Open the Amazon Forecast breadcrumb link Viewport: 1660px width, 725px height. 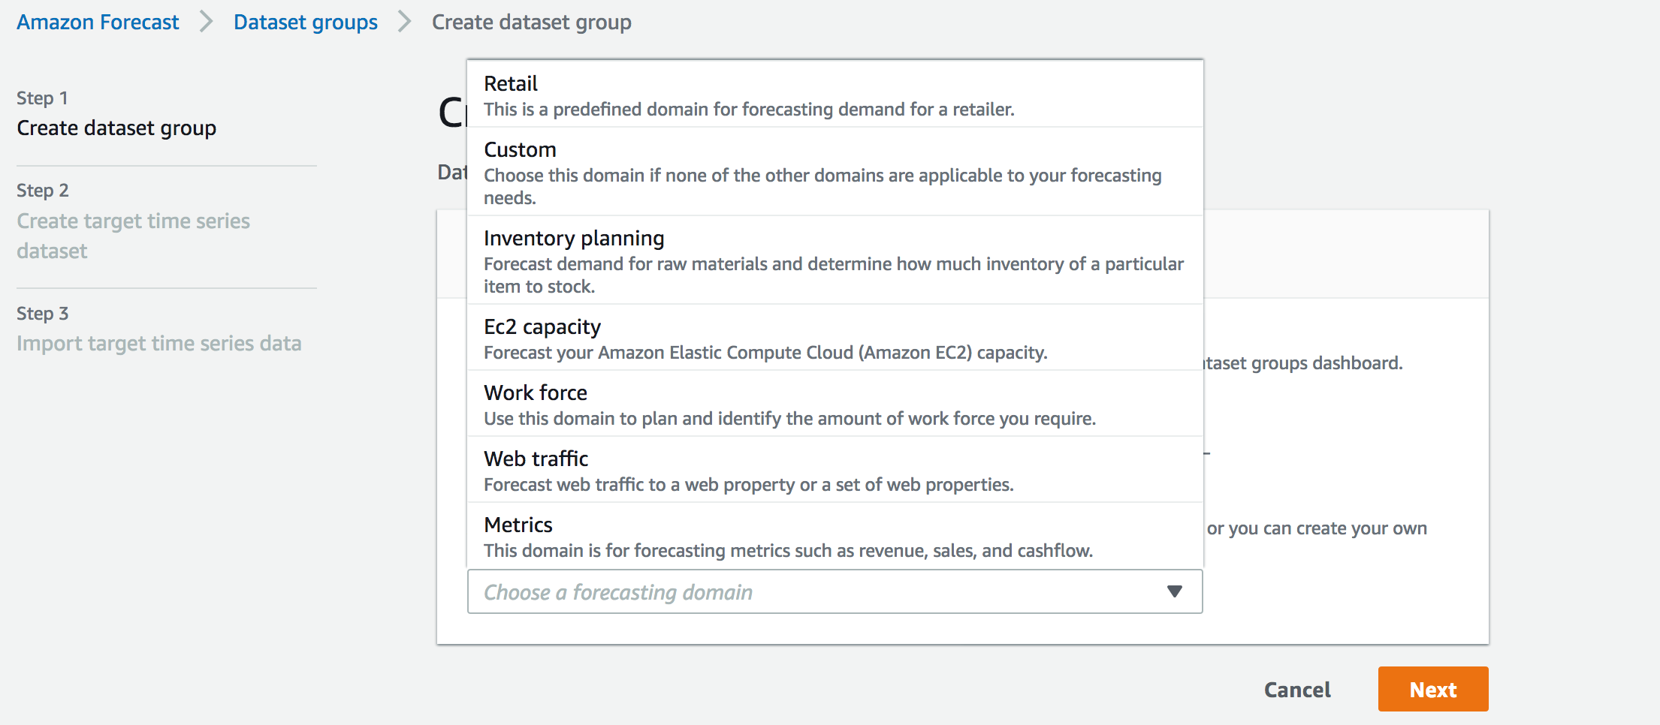(x=98, y=23)
